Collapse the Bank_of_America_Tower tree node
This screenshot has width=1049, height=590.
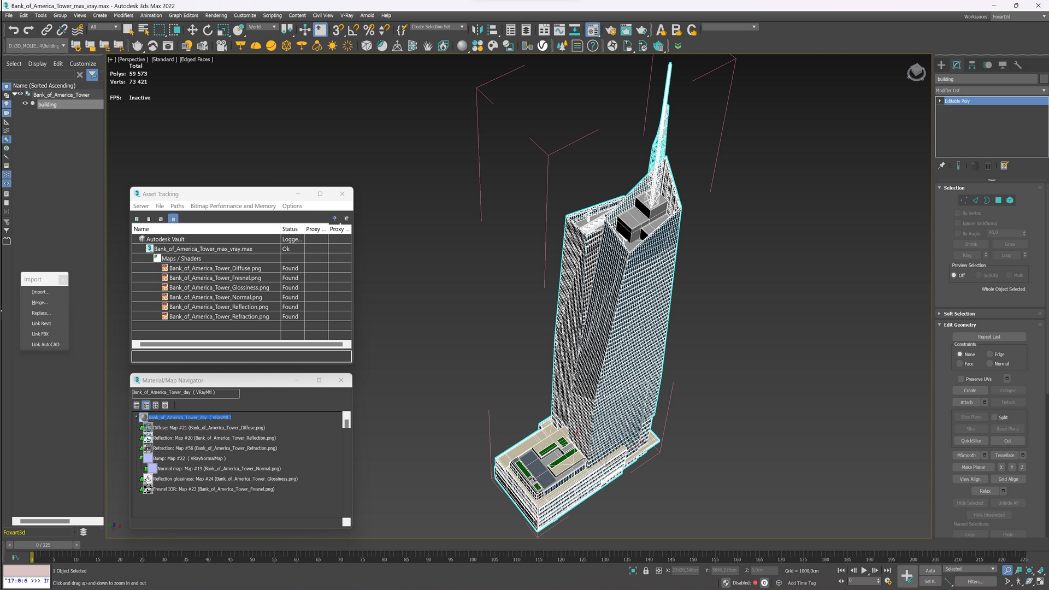pos(15,95)
